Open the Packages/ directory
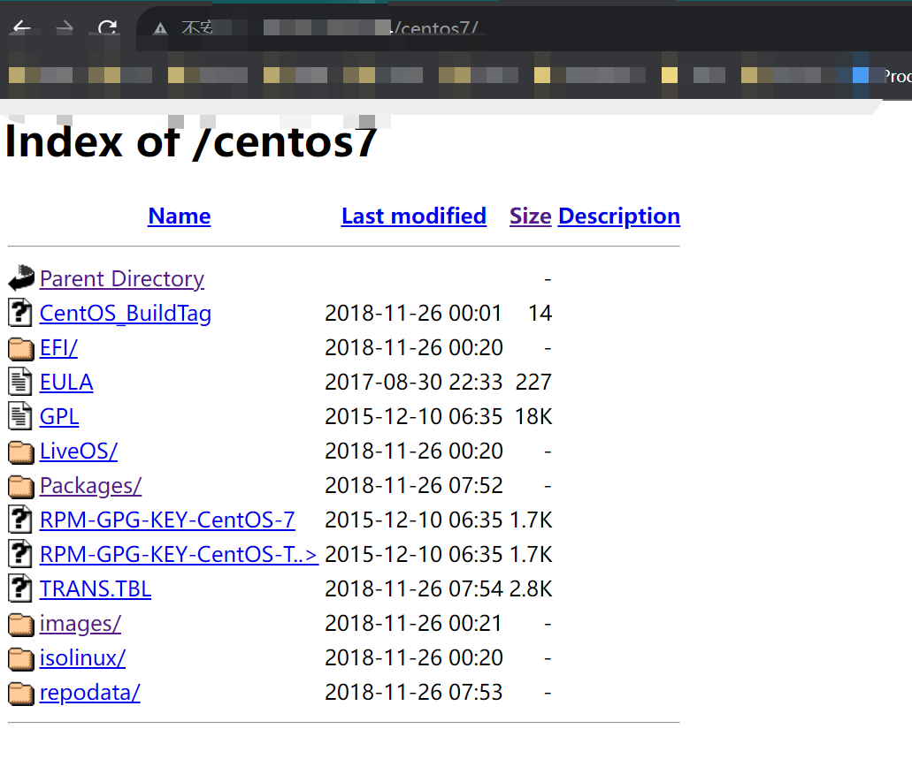The width and height of the screenshot is (912, 759). (90, 486)
